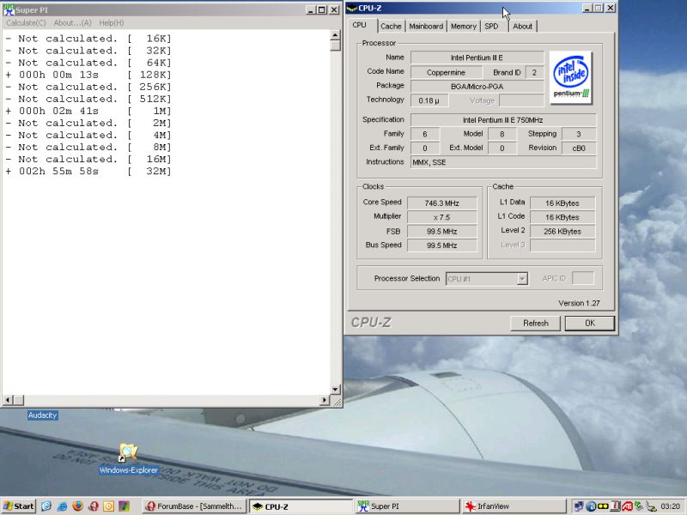This screenshot has width=687, height=515.
Task: Launch Opera from the quick launch bar
Action: pyautogui.click(x=93, y=506)
